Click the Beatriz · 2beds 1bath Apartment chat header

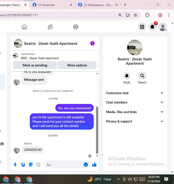pos(51,43)
